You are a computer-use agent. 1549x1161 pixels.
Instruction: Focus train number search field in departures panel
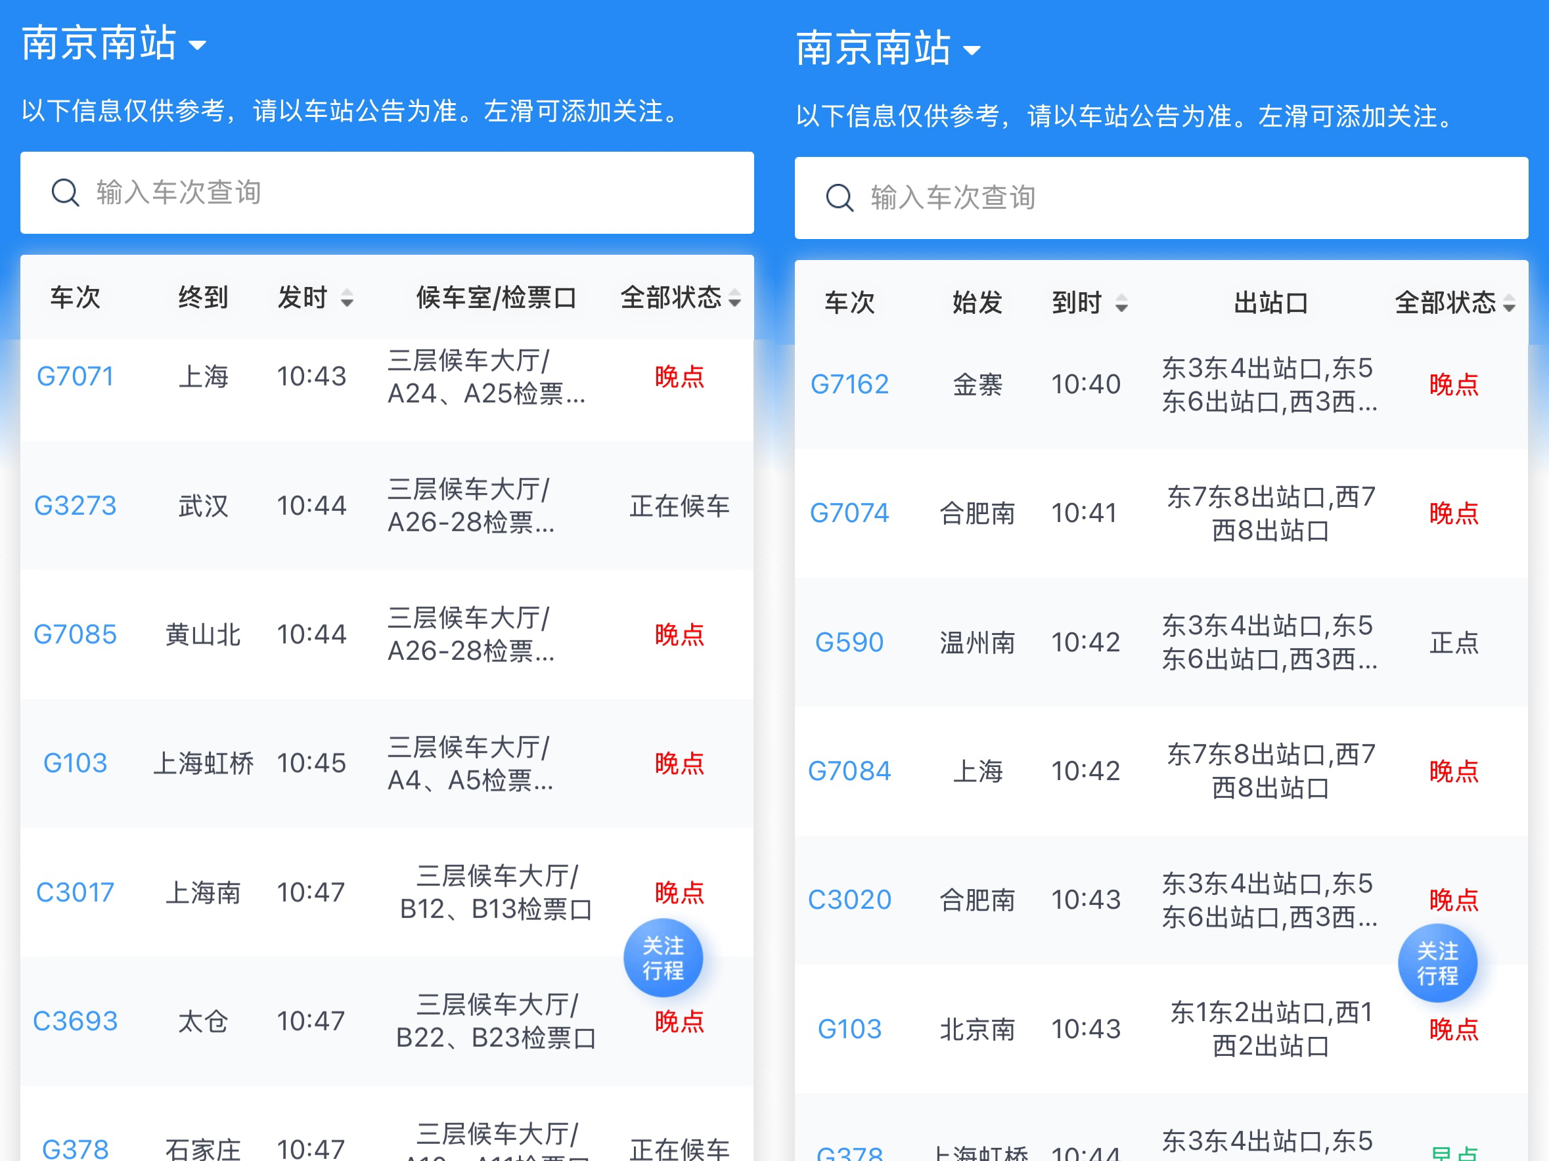click(x=386, y=192)
